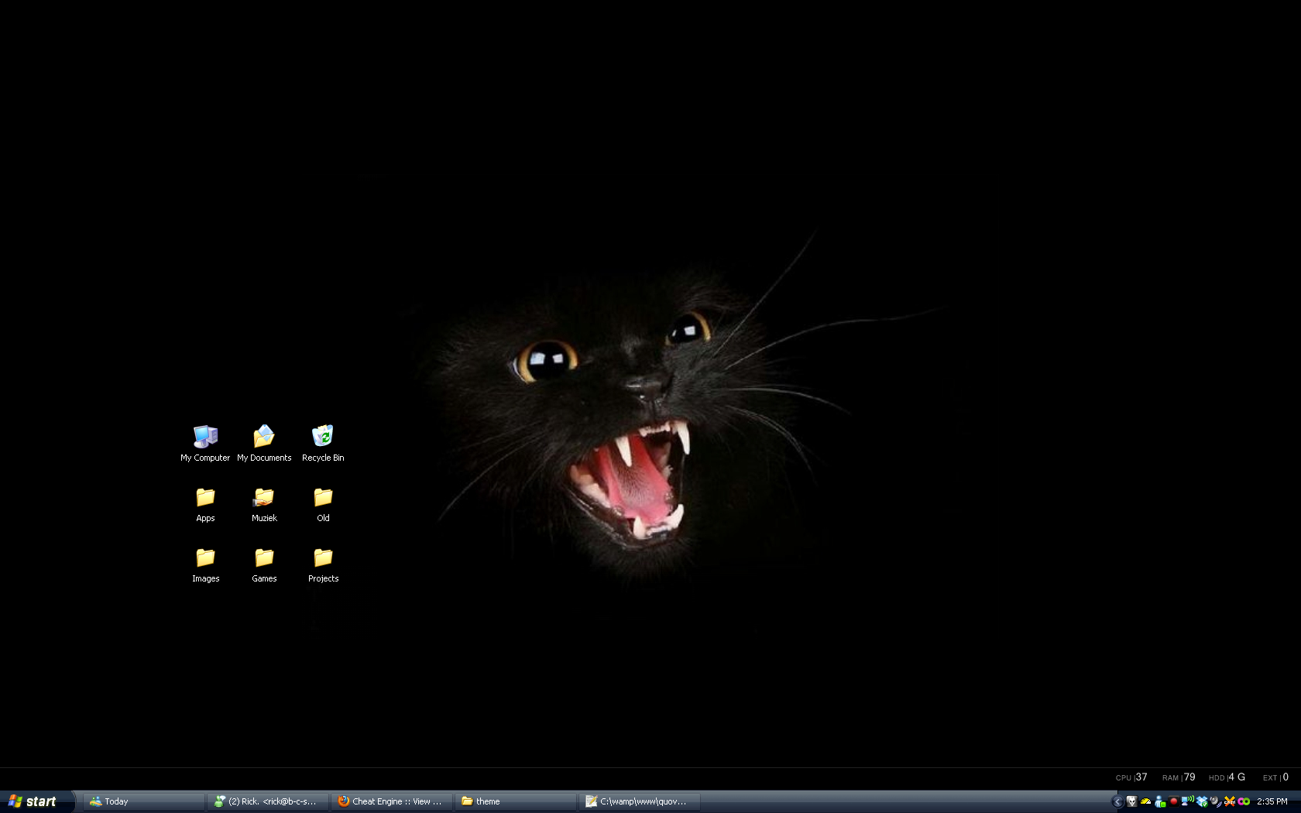Image resolution: width=1301 pixels, height=813 pixels.
Task: Switch to the theme folder window
Action: tap(516, 801)
